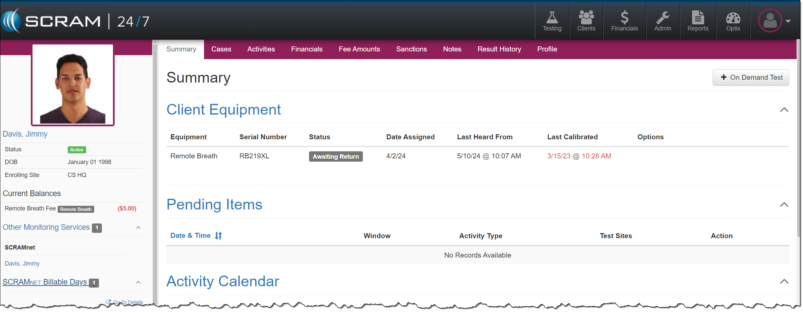Open Davis, Jimmy SCRAMnet link

pos(22,264)
